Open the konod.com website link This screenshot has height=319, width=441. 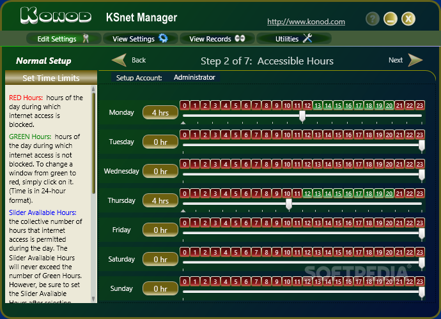[x=306, y=22]
